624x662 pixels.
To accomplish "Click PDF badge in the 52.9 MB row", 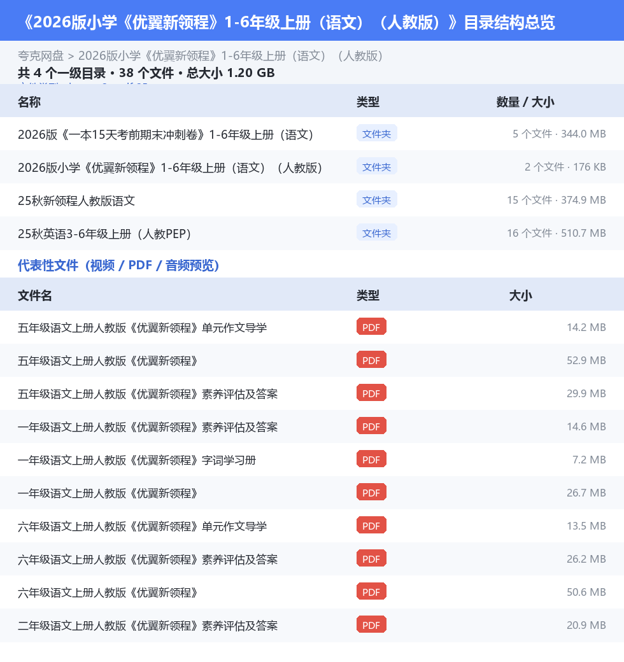I will click(371, 360).
